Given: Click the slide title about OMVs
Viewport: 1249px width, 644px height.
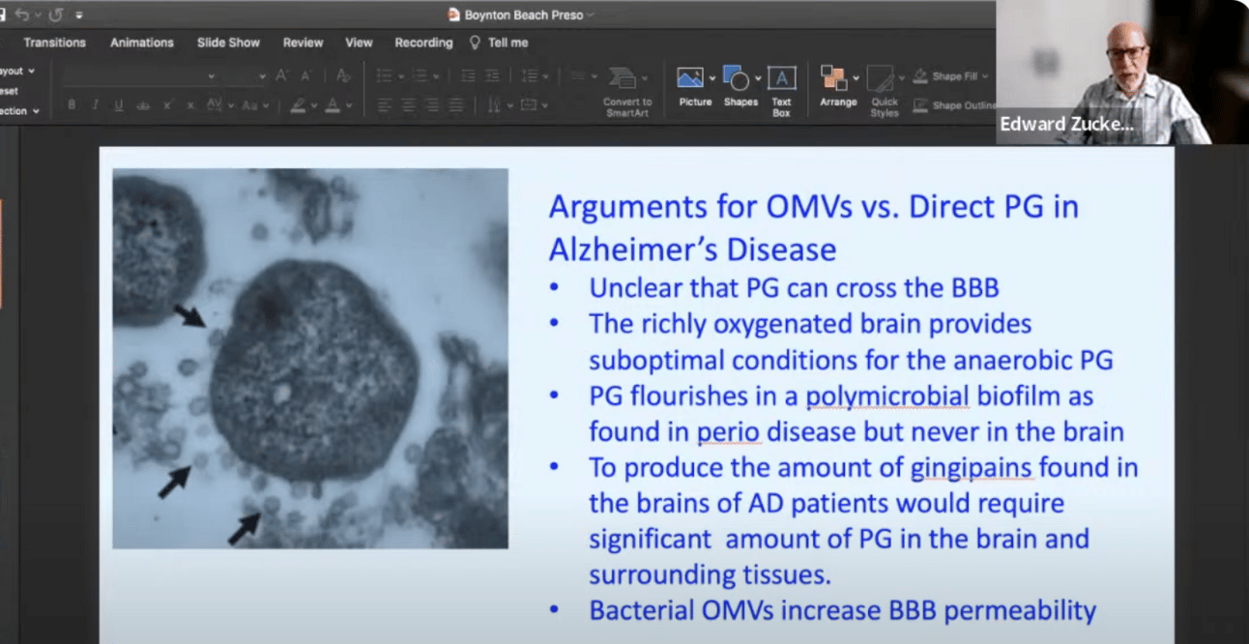Looking at the screenshot, I should pos(814,228).
